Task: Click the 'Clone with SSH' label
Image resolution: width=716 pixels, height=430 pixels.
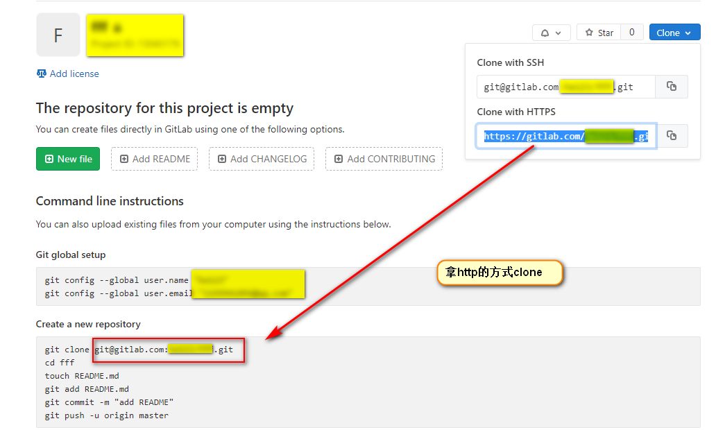Action: [x=511, y=62]
